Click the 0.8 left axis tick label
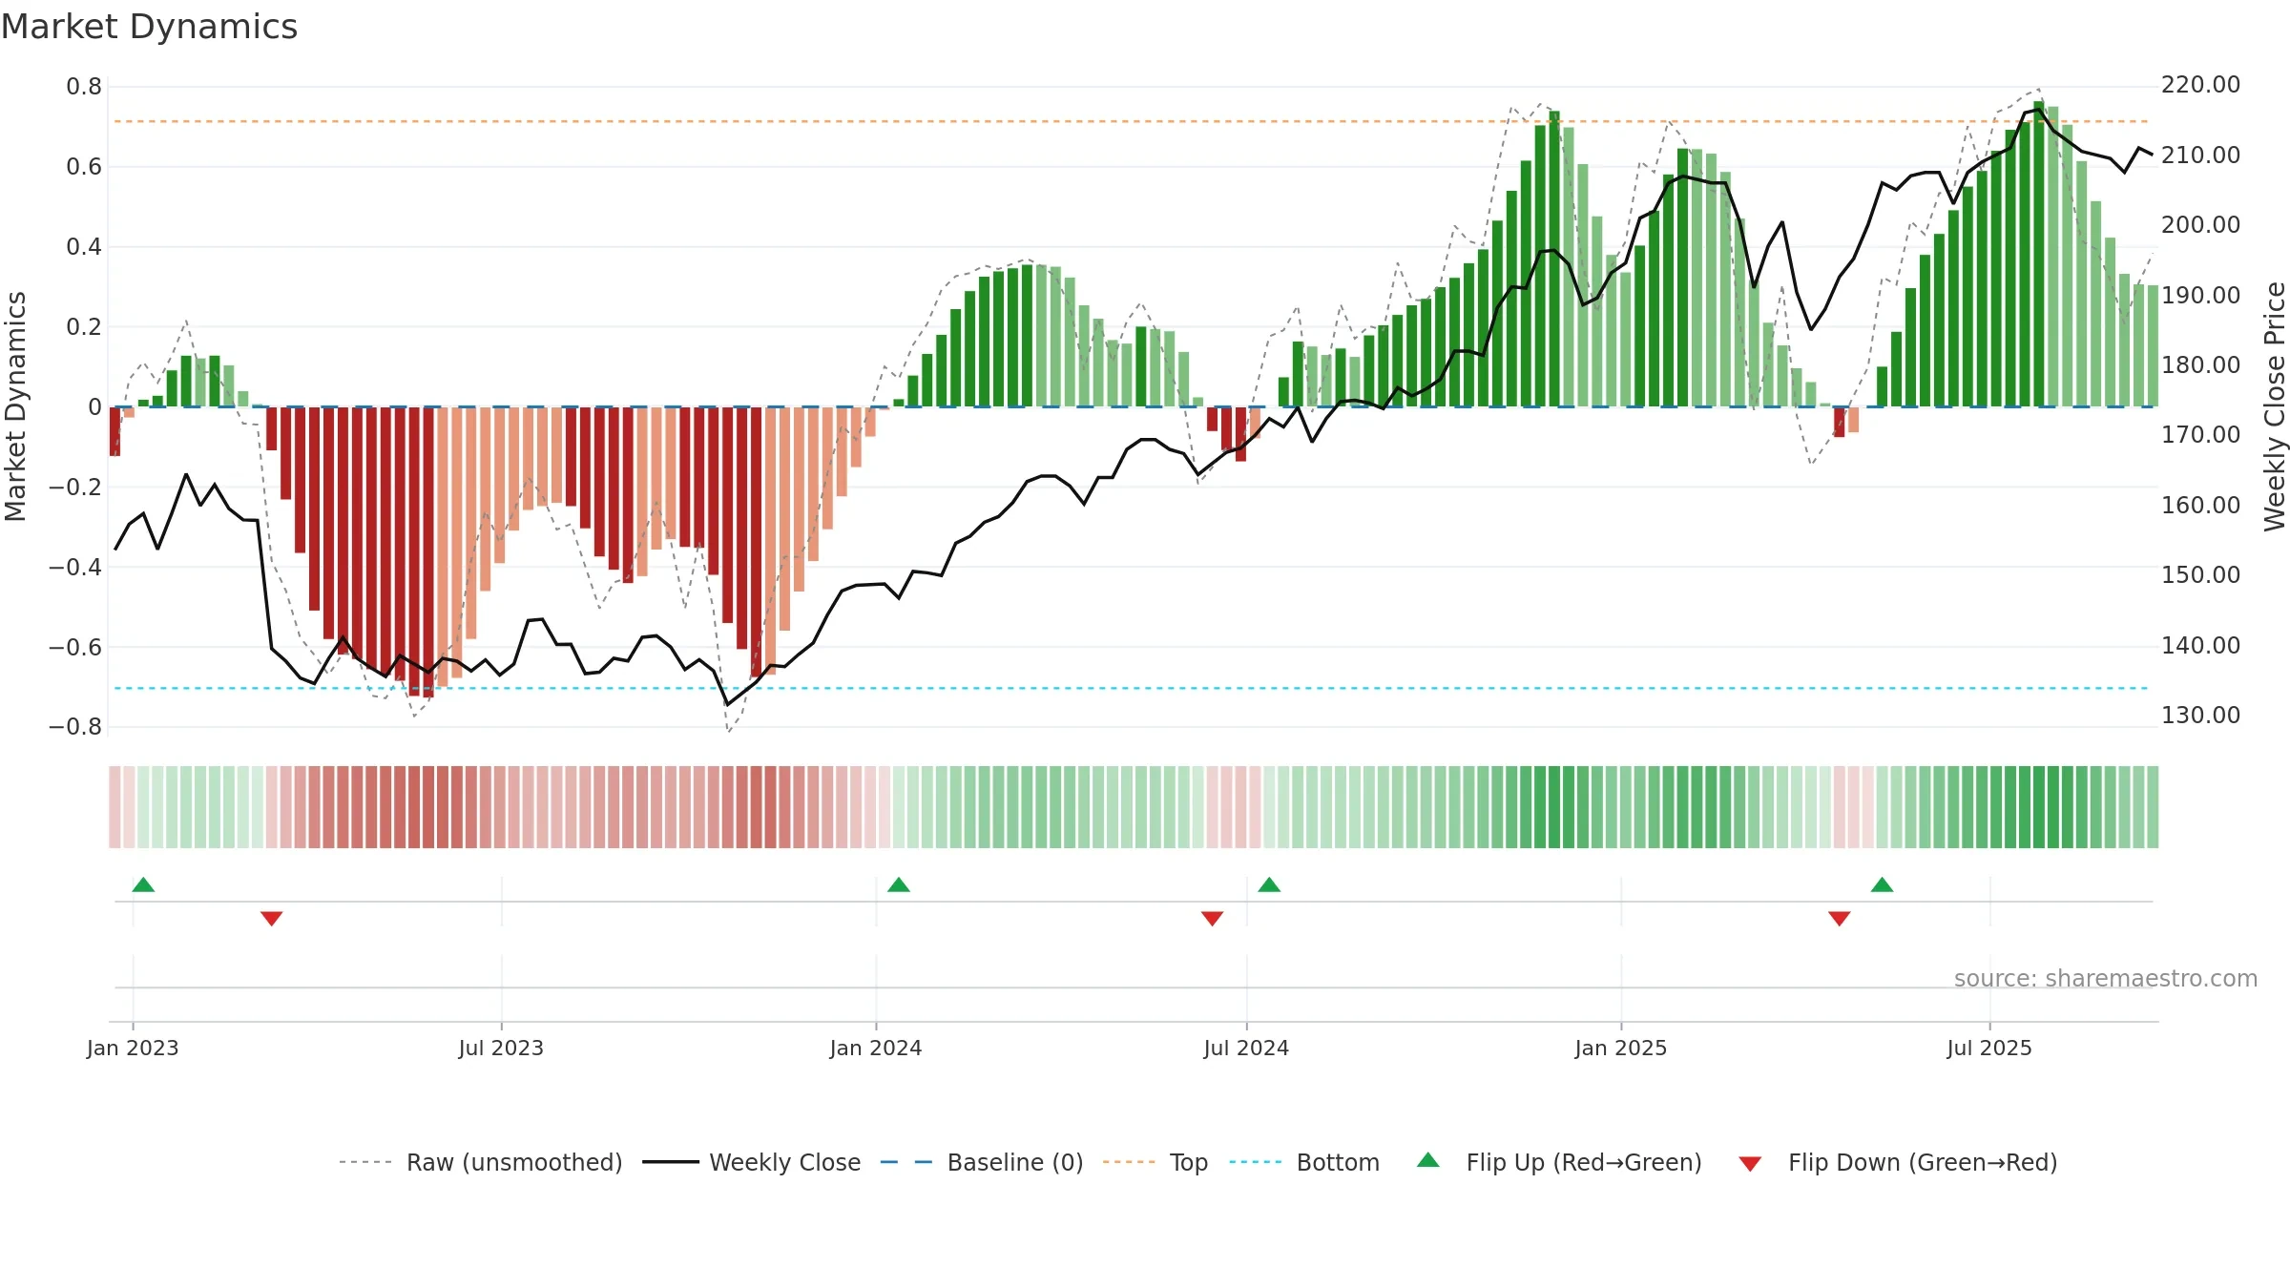Viewport: 2290px width, 1288px height. click(84, 87)
